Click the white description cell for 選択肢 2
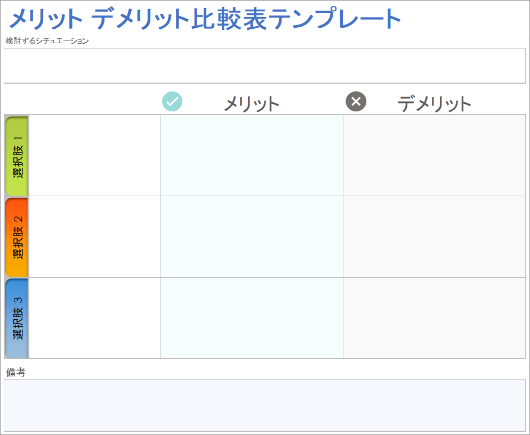530x435 pixels. point(94,237)
